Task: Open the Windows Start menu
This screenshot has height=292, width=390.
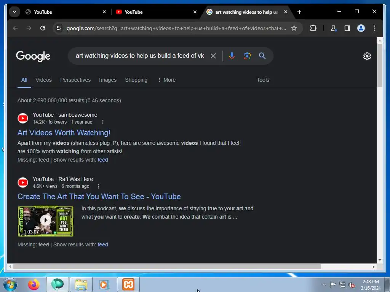Action: (x=10, y=284)
